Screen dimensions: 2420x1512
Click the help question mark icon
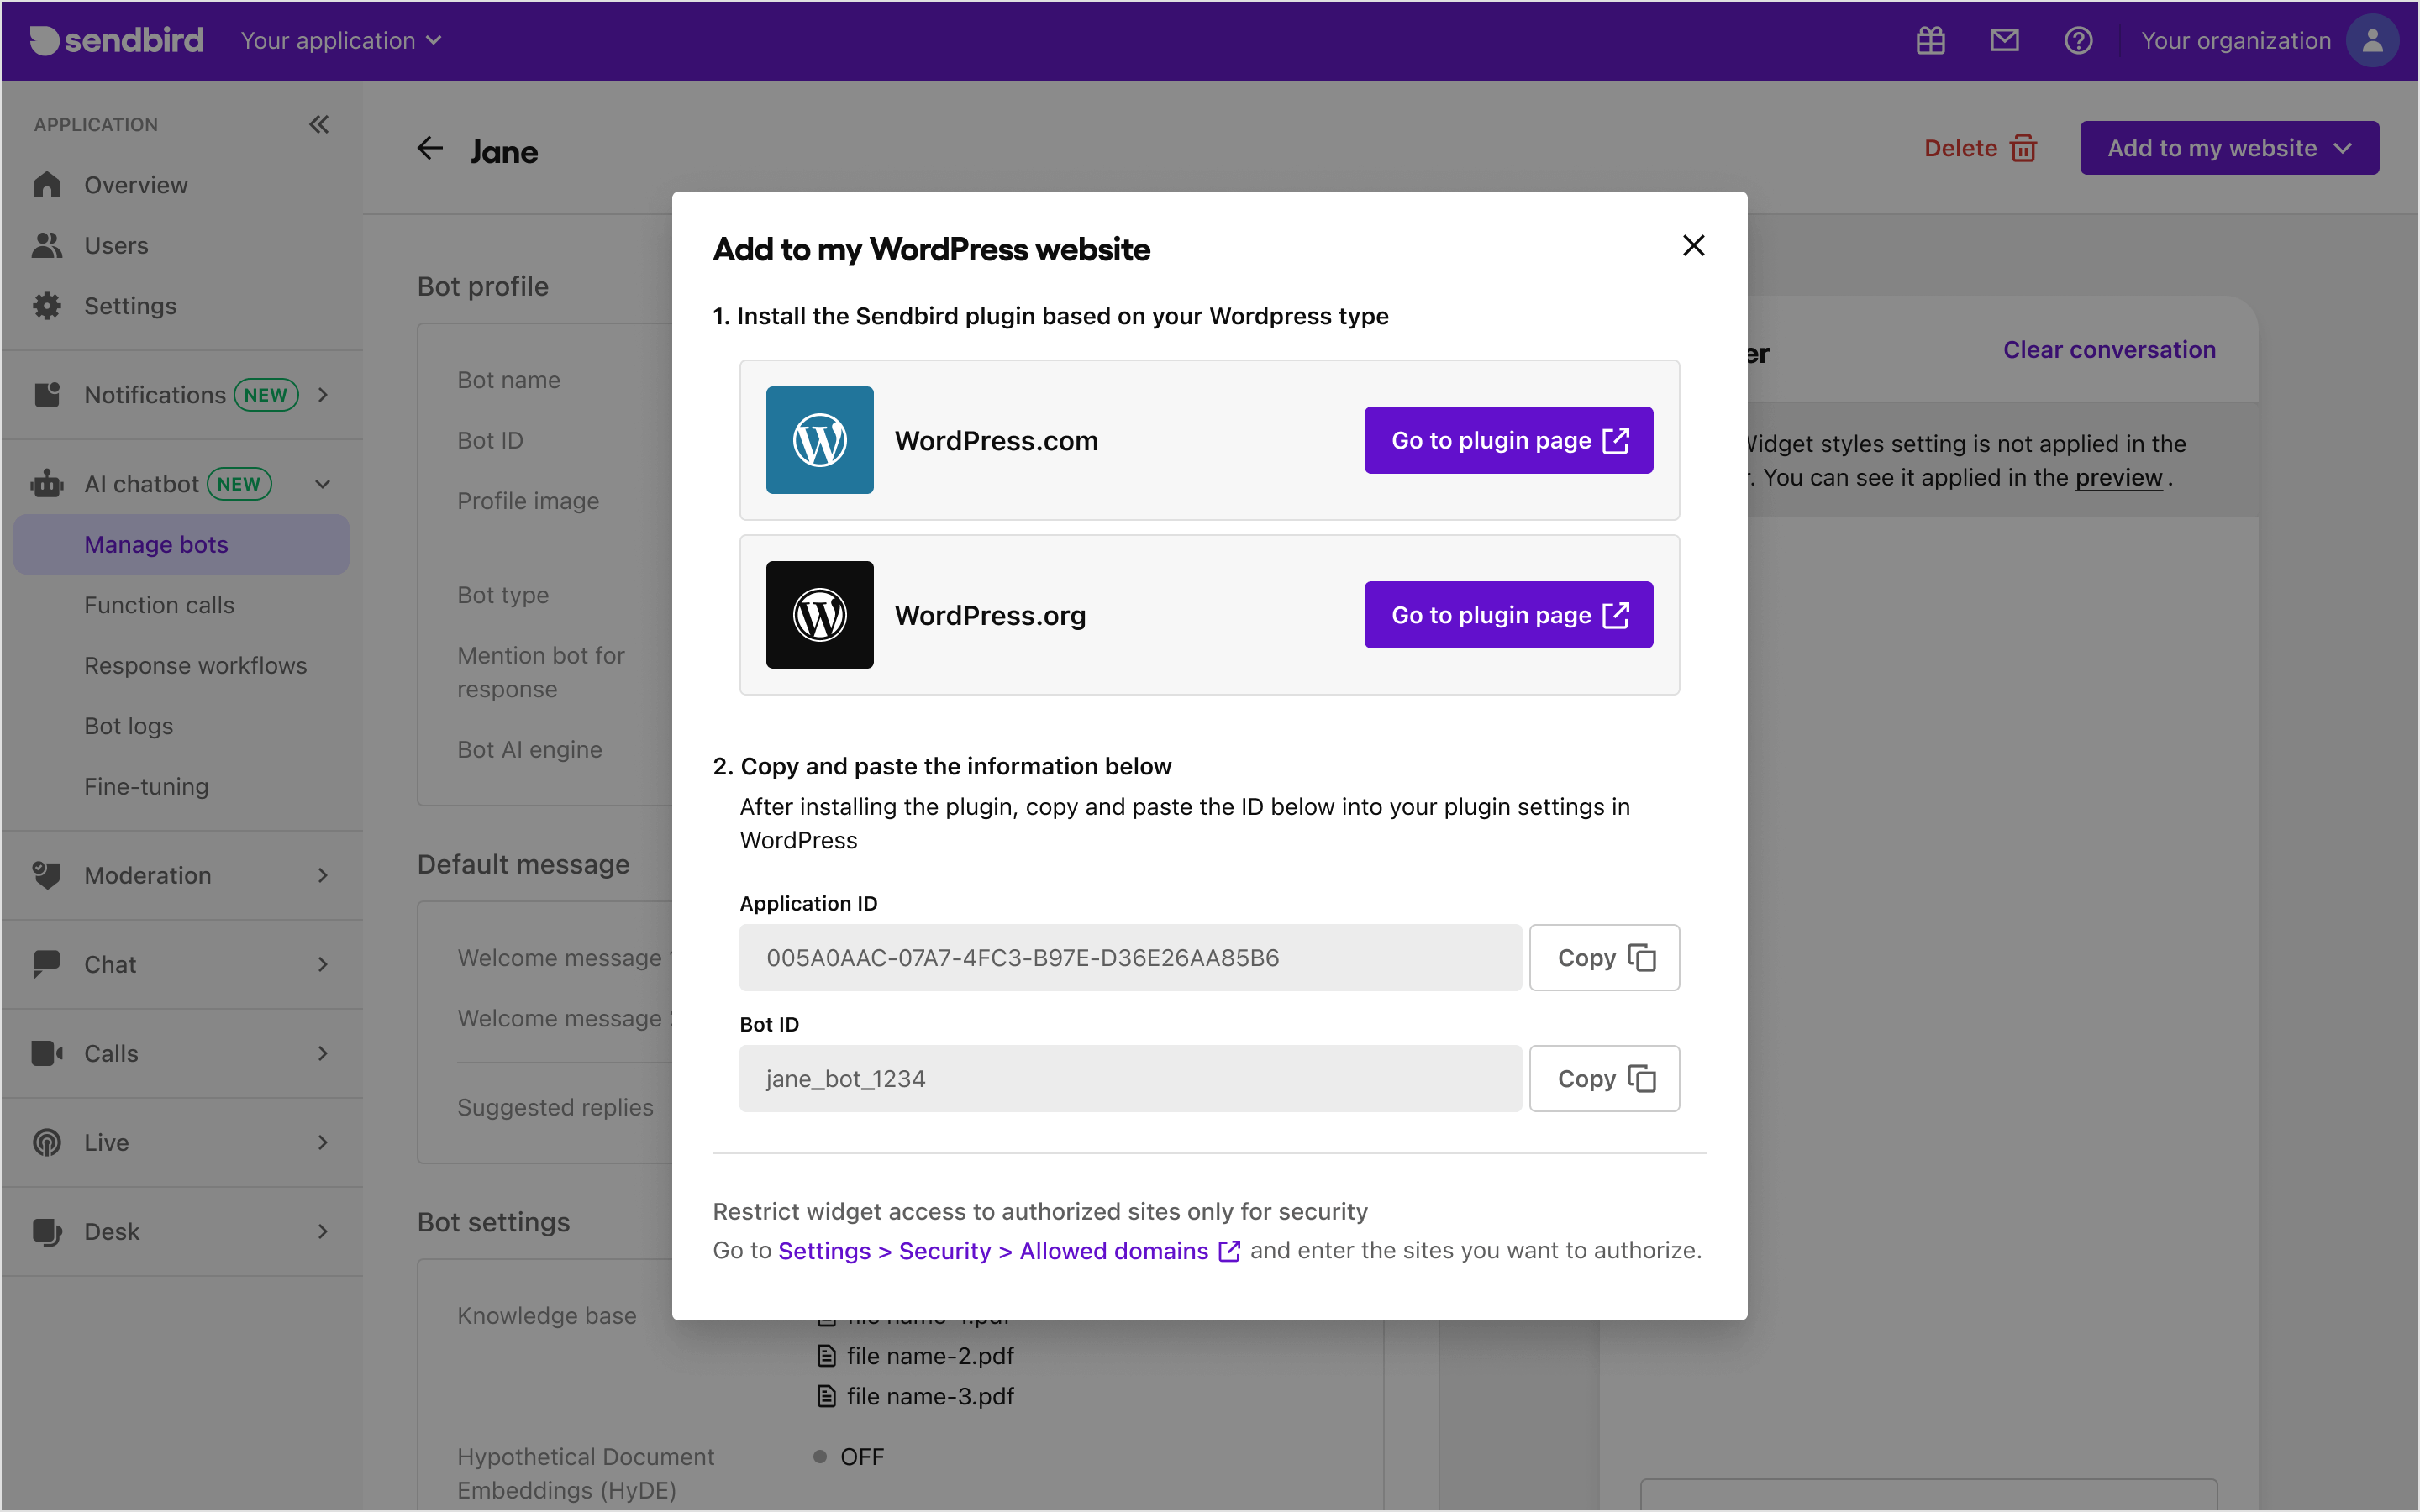point(2078,41)
